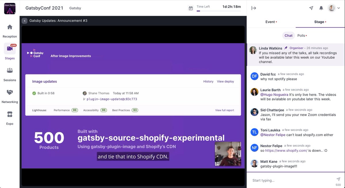Click Laurie Barth's avatar
Viewport: 345px width, 188px height.
pyautogui.click(x=254, y=92)
